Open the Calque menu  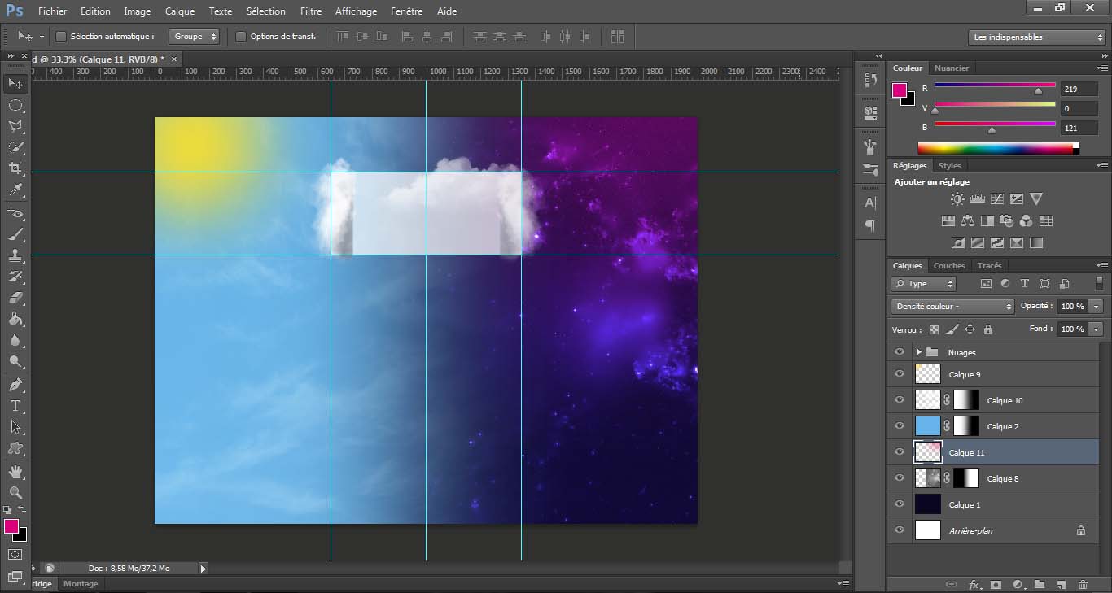pyautogui.click(x=179, y=11)
